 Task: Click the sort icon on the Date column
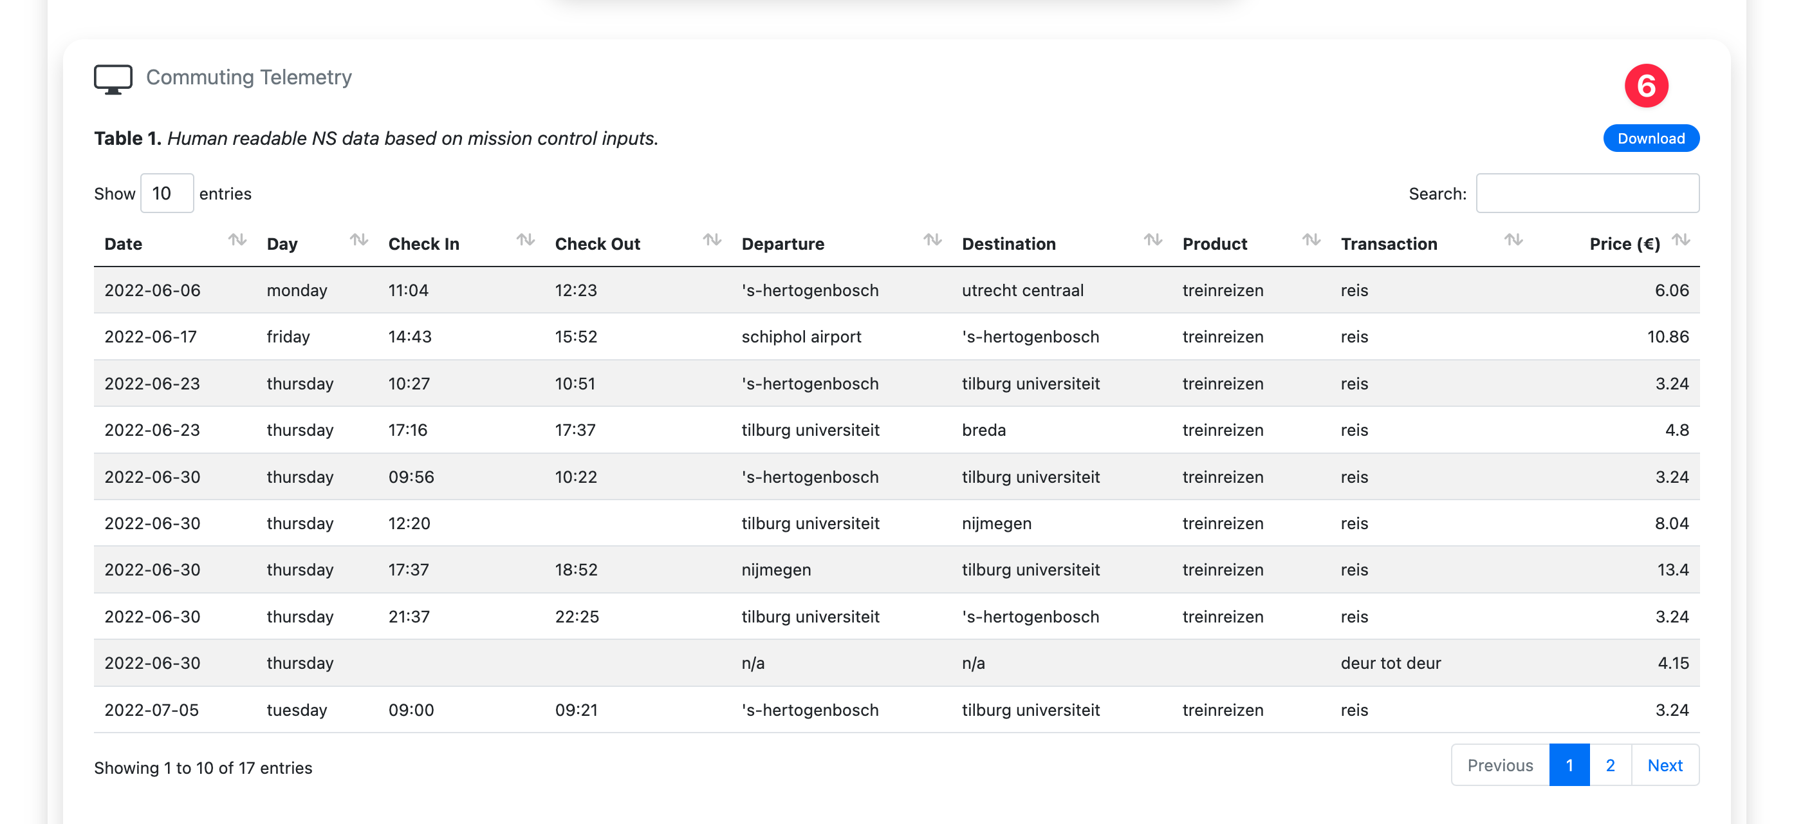[x=237, y=241]
